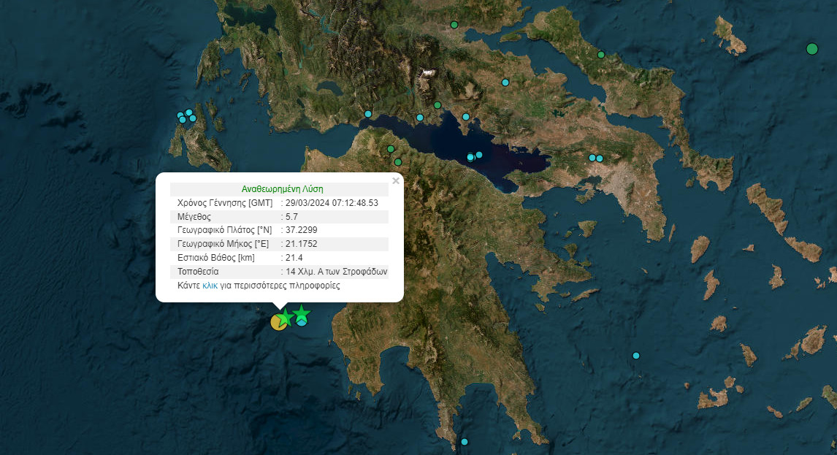
Task: Select the green marker at the top-center map edge
Action: point(454,25)
